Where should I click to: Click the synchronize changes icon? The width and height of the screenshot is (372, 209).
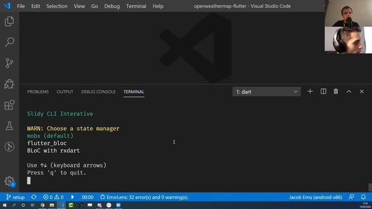click(34, 197)
